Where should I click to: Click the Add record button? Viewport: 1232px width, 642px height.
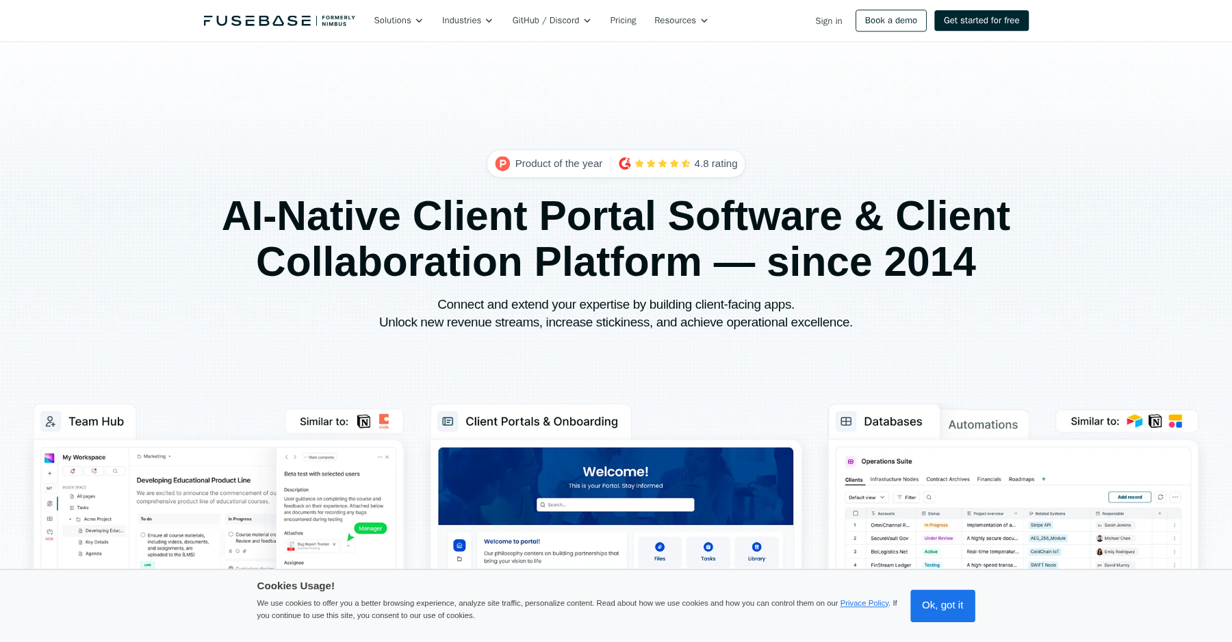1130,497
